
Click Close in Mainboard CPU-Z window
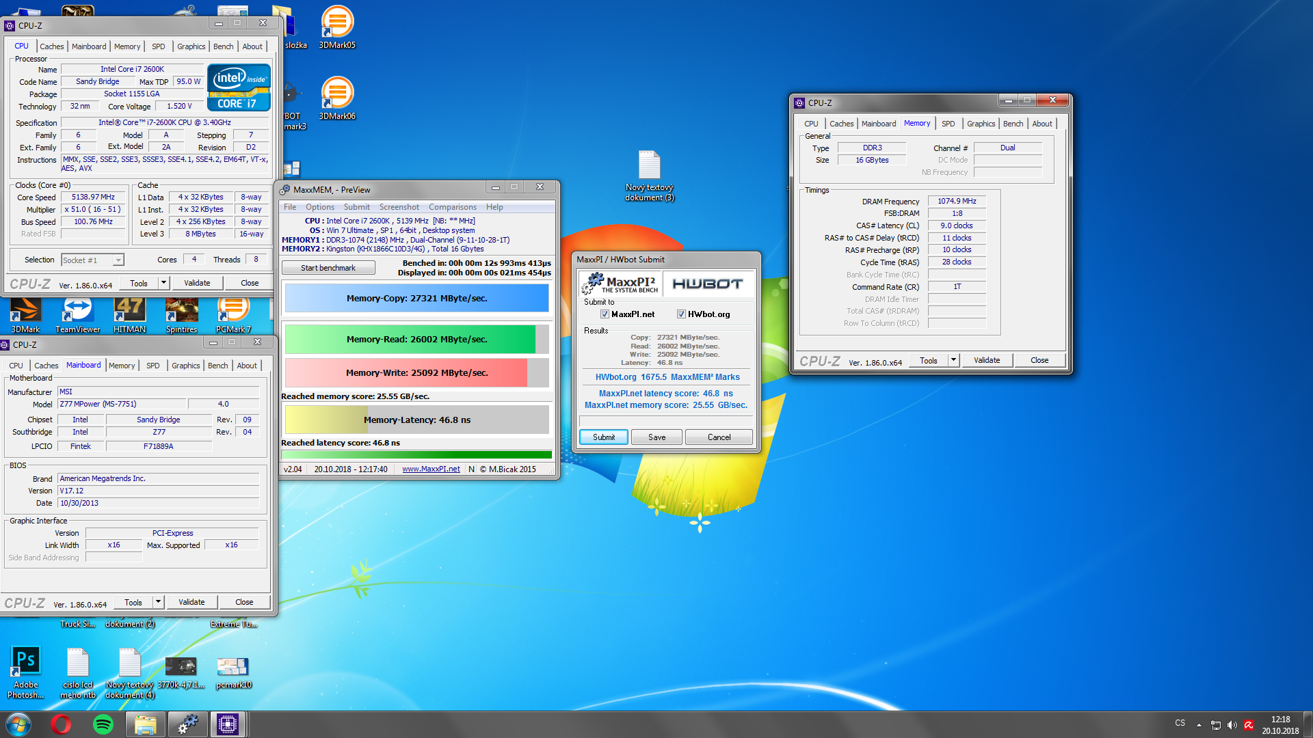[244, 602]
